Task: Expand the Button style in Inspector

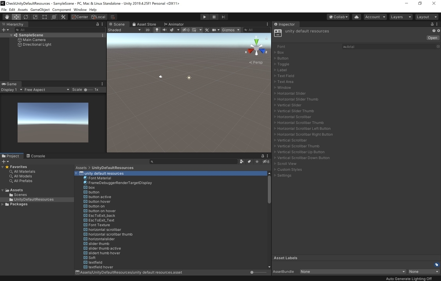Action: point(275,58)
